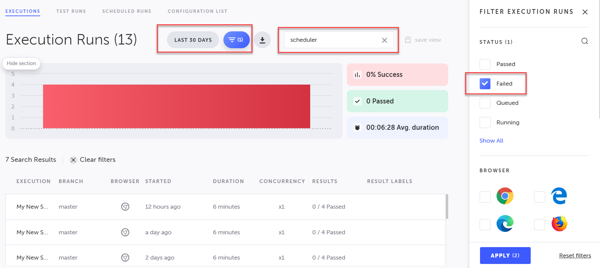Open the Scheduled Runs tab
The width and height of the screenshot is (600, 268).
tap(127, 11)
